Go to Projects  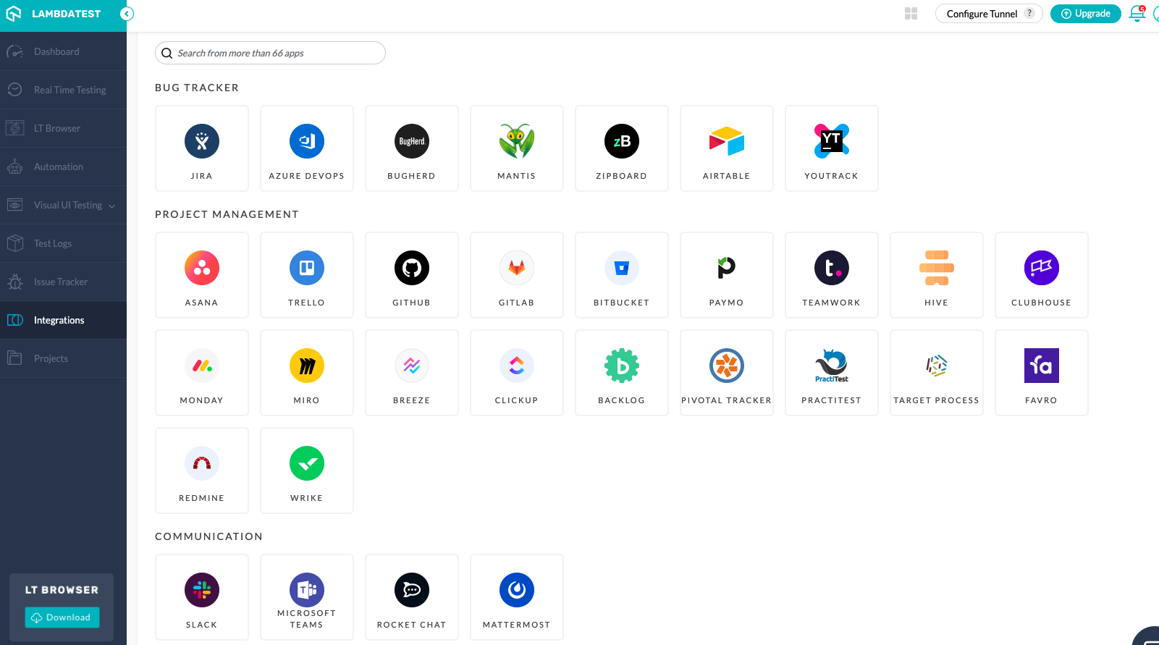click(x=63, y=358)
